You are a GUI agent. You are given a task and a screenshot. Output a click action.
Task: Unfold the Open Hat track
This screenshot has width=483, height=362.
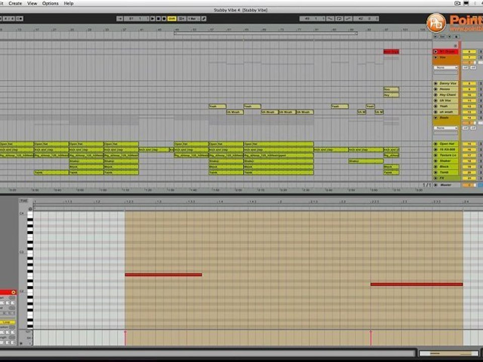pyautogui.click(x=436, y=144)
